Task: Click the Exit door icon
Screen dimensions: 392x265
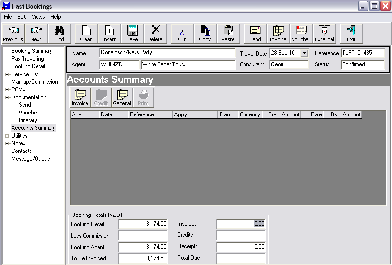Action: [x=351, y=30]
